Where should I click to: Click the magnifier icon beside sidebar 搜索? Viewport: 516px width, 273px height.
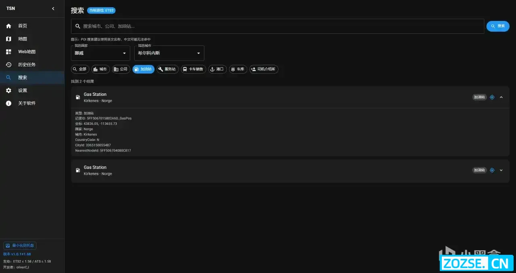pyautogui.click(x=8, y=78)
